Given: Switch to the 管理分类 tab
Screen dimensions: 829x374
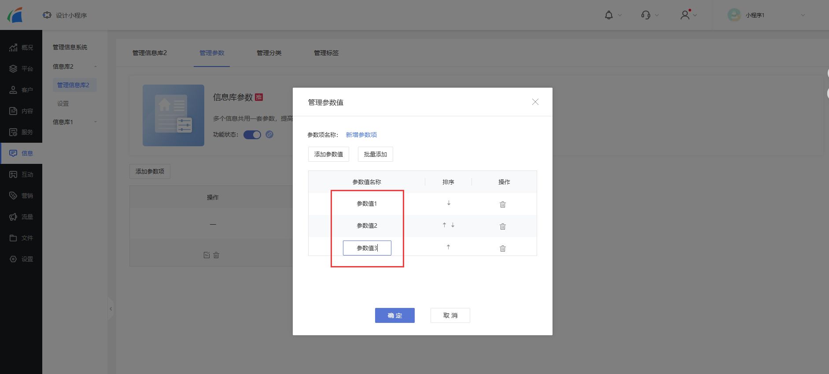Looking at the screenshot, I should tap(269, 53).
